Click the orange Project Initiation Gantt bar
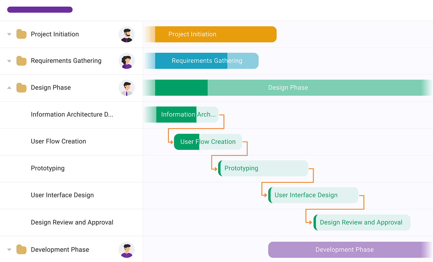The width and height of the screenshot is (433, 262). (215, 34)
